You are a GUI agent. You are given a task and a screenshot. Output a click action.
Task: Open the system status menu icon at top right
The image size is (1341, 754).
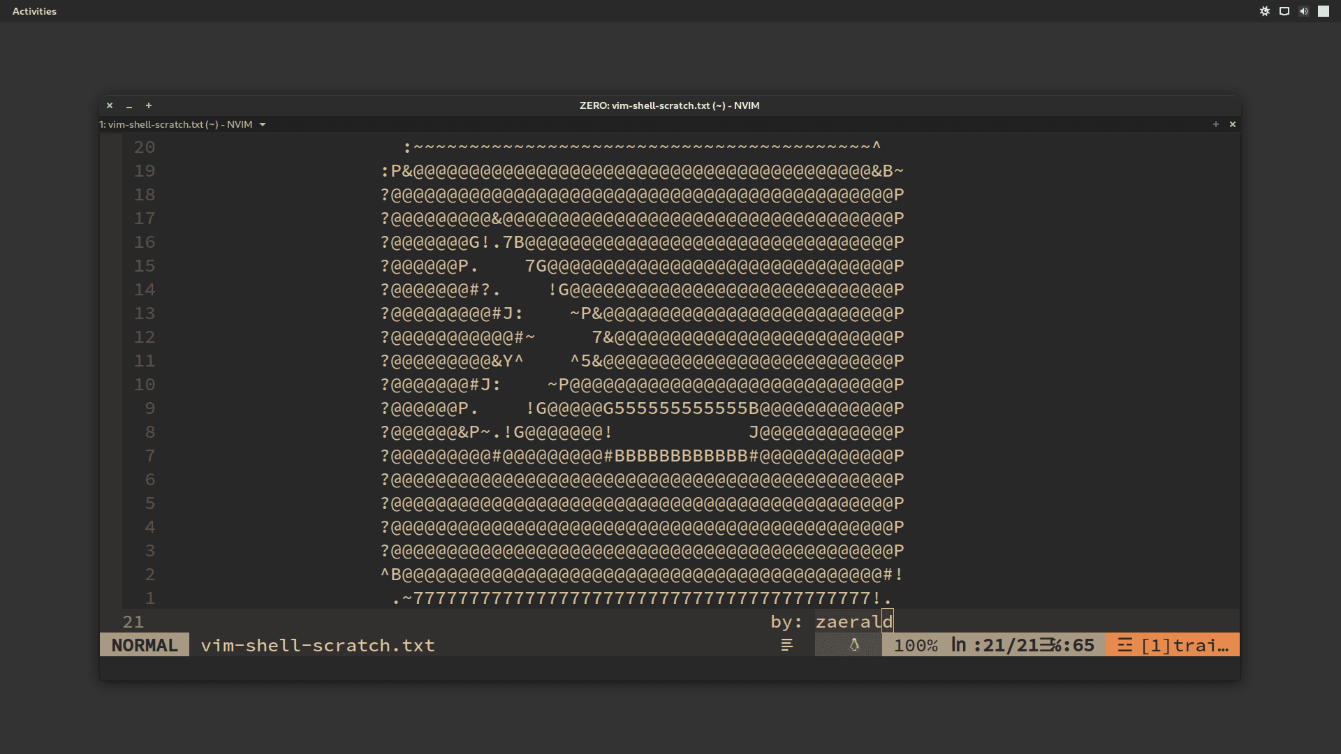coord(1324,11)
